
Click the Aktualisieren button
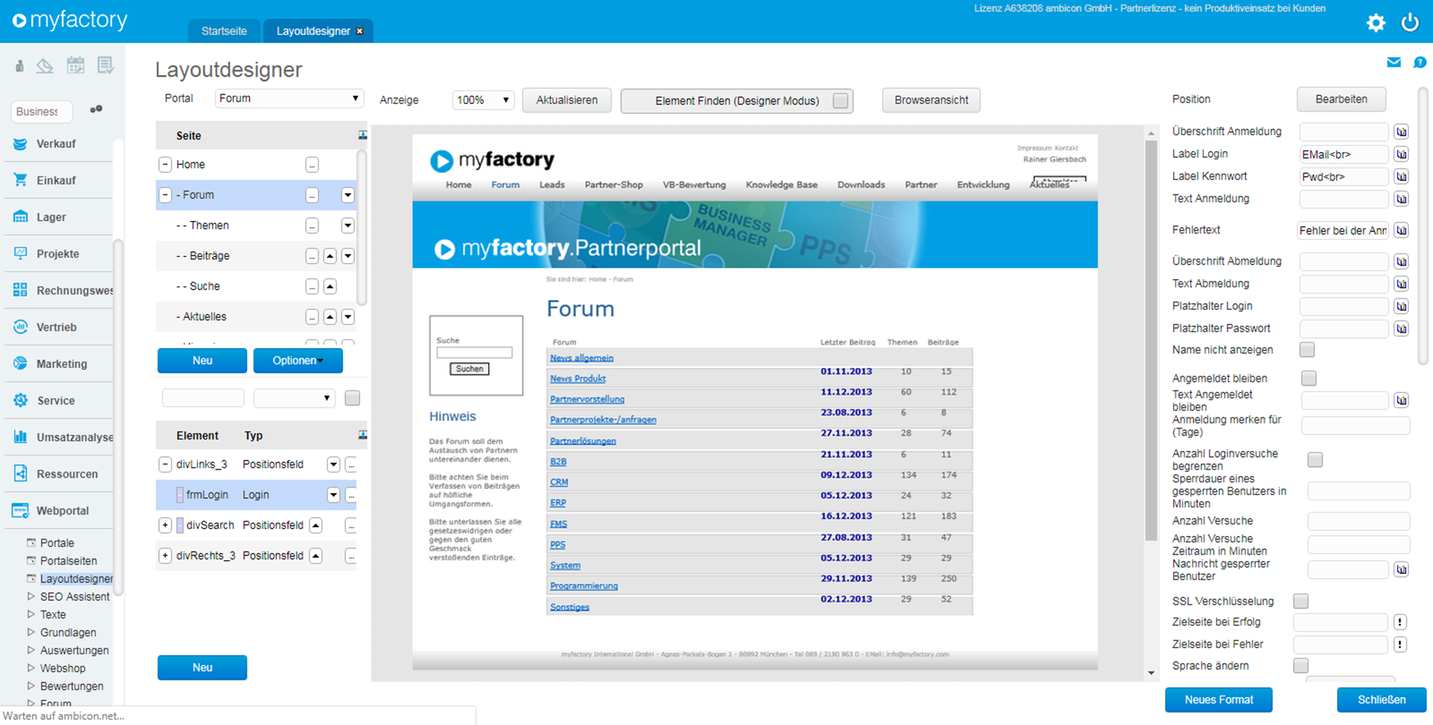[x=567, y=100]
